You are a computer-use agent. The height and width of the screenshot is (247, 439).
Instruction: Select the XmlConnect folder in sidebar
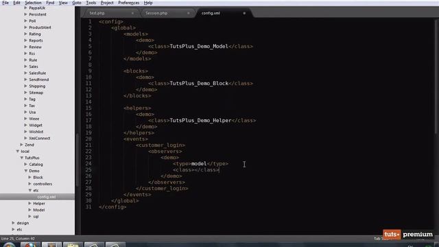pos(40,139)
